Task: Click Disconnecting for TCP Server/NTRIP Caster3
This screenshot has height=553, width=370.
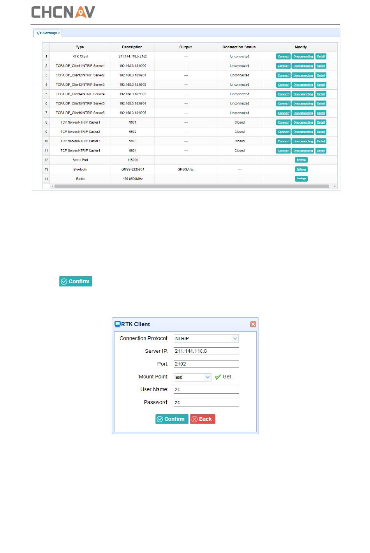Action: (303, 141)
